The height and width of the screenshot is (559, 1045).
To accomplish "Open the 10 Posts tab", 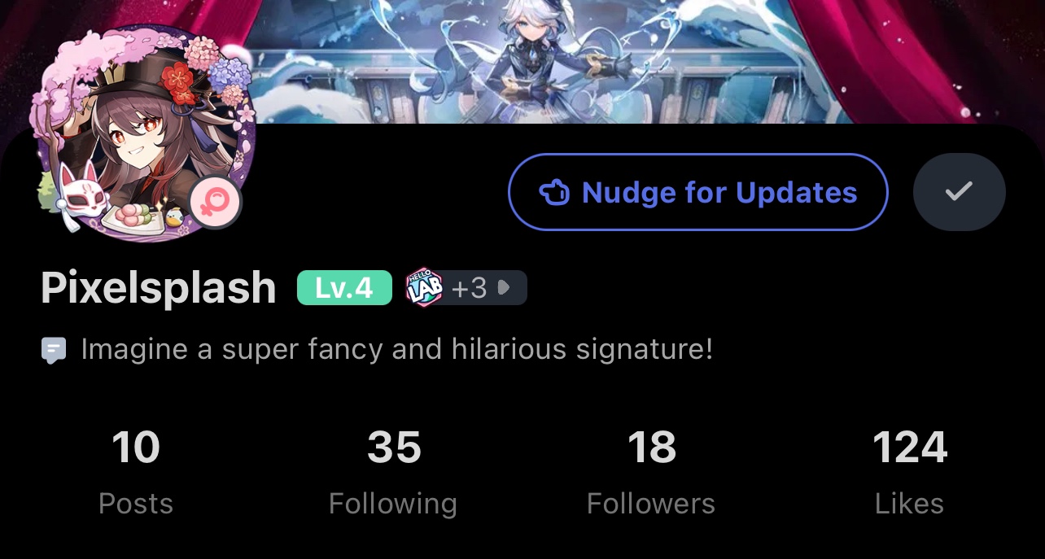I will [136, 472].
